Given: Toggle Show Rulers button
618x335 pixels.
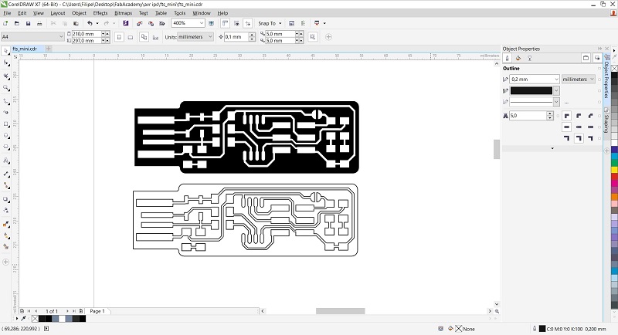Looking at the screenshot, I should [225, 23].
